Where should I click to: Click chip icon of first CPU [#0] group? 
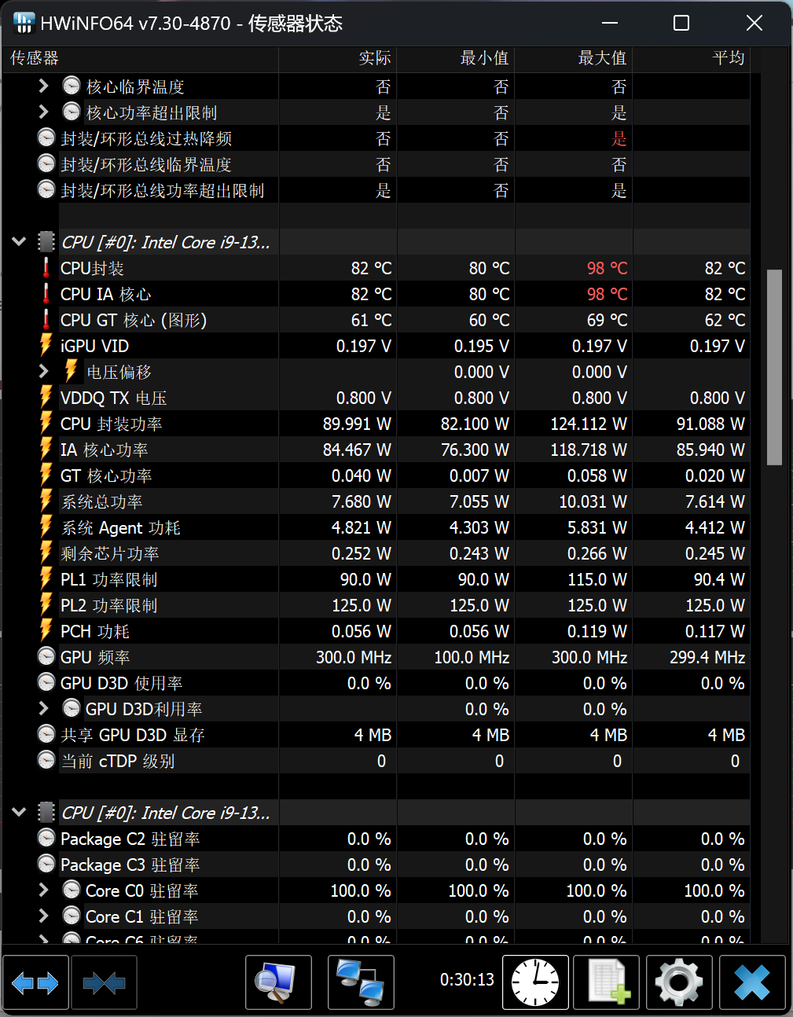[46, 242]
